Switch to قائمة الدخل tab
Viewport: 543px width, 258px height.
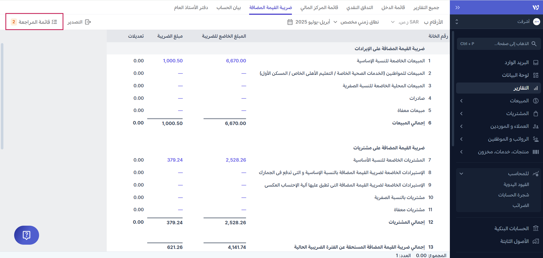pyautogui.click(x=393, y=7)
